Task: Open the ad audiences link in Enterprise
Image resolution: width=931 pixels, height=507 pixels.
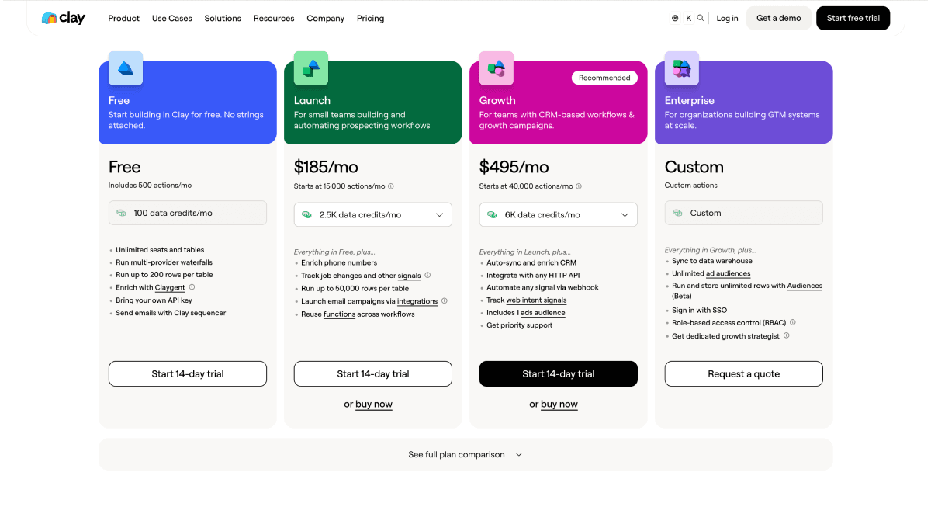Action: pyautogui.click(x=729, y=273)
